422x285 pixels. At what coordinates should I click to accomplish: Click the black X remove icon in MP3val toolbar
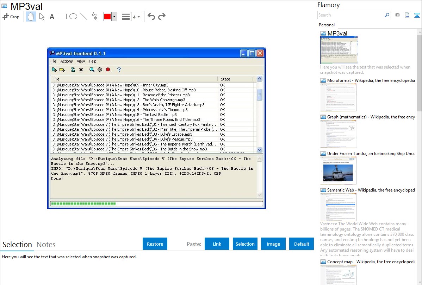coord(81,70)
